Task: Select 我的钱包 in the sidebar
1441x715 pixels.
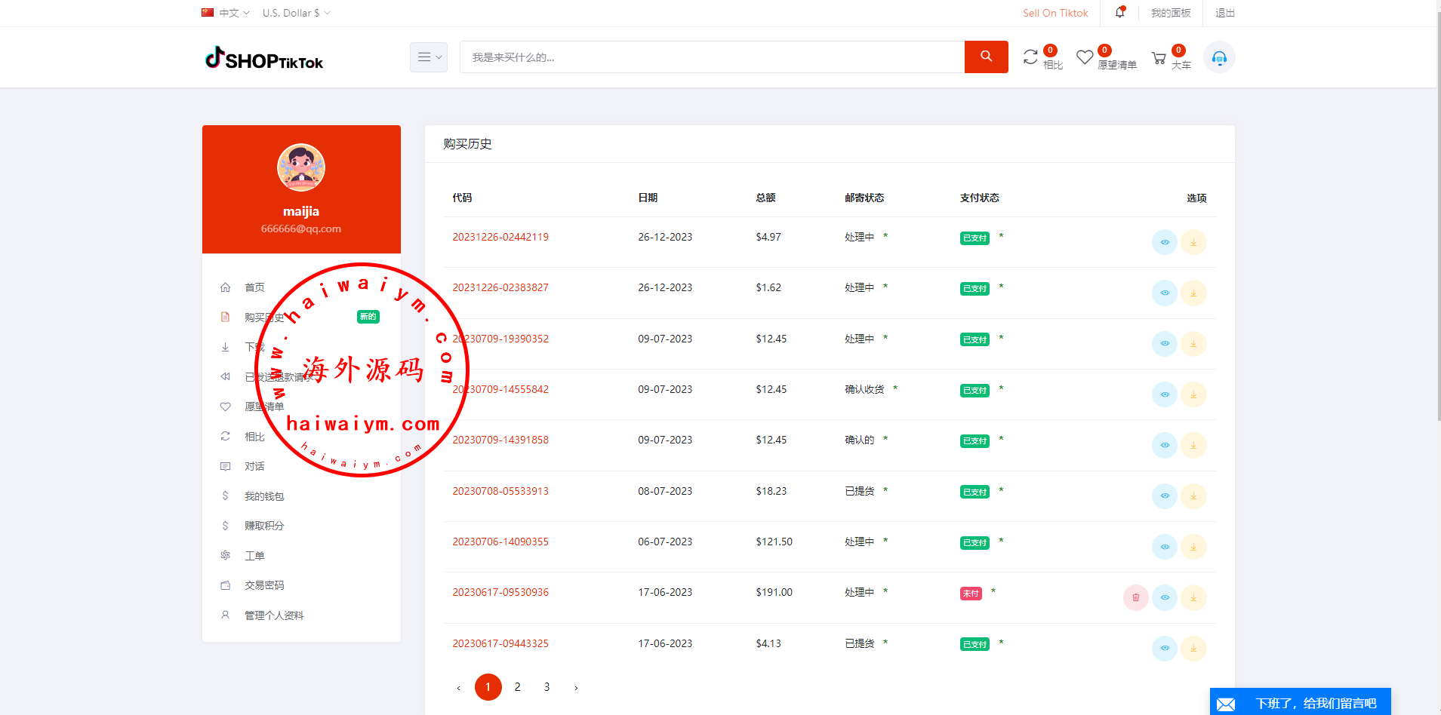Action: tap(264, 496)
